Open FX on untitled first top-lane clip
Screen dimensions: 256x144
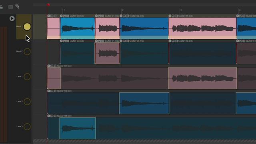(55, 16)
